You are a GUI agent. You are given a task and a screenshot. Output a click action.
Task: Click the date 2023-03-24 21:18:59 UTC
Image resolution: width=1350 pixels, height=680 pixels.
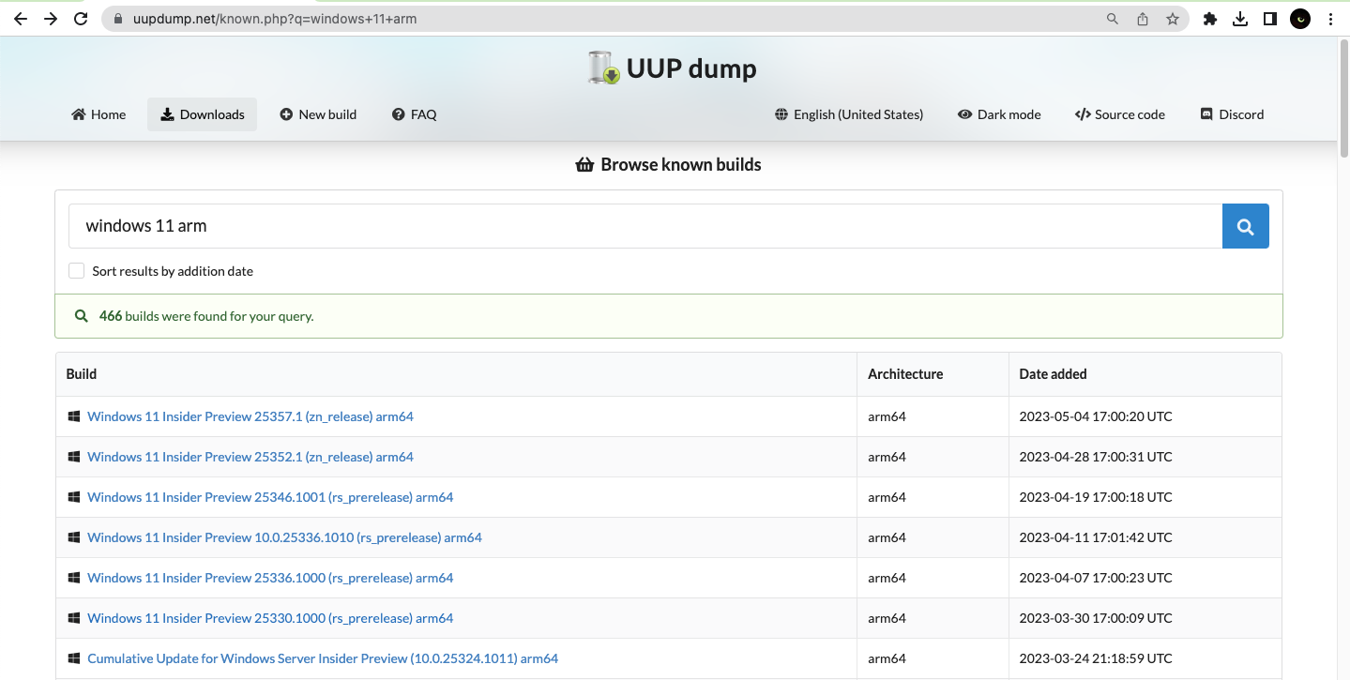[x=1096, y=658]
